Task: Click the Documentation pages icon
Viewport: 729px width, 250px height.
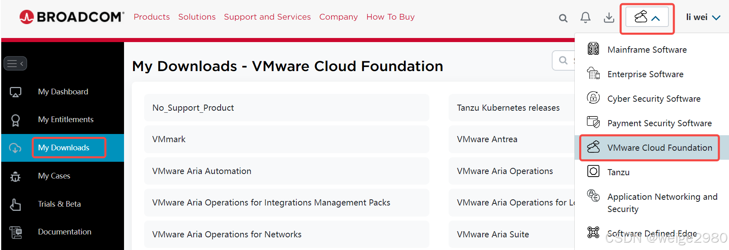Action: click(16, 232)
